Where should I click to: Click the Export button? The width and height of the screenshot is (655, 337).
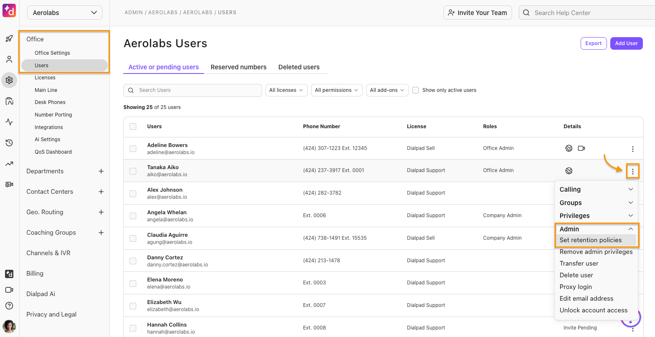coord(594,43)
